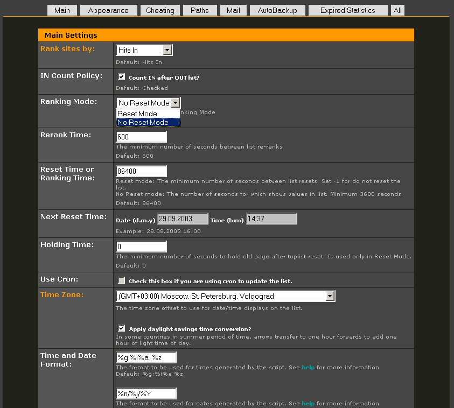Click the help link for date format

tap(308, 403)
